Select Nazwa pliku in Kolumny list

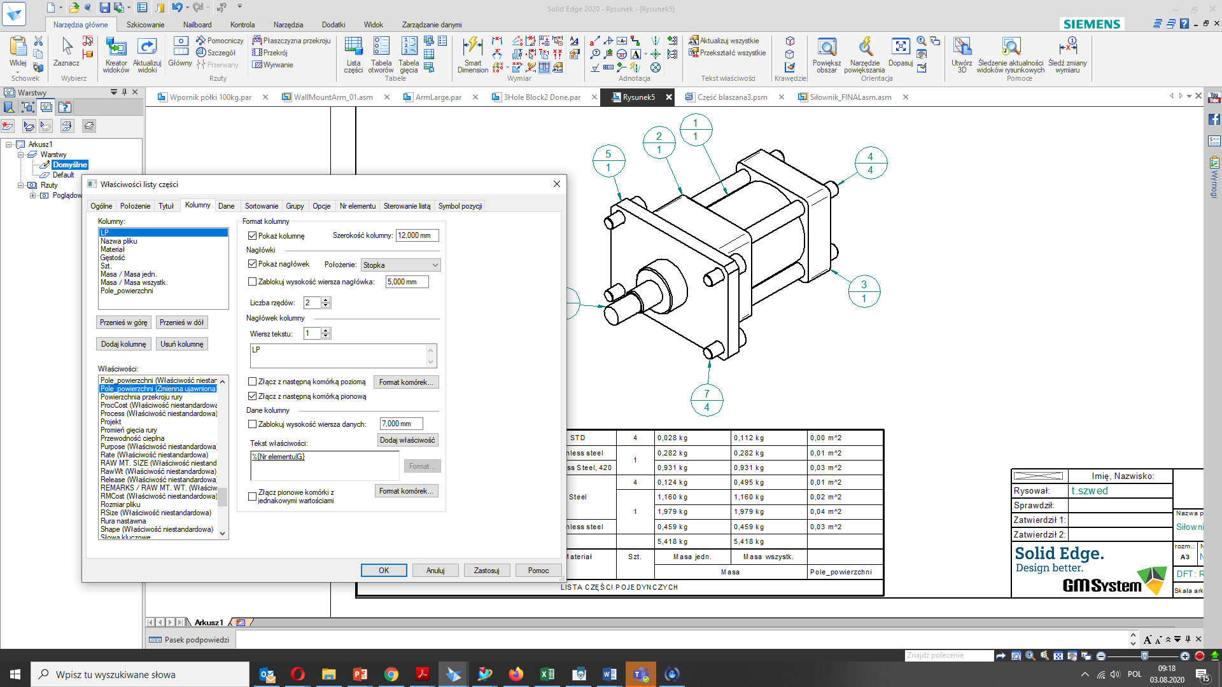coord(119,241)
